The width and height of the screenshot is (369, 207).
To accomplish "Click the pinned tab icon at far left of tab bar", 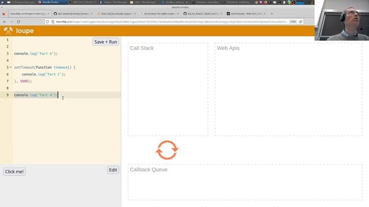I will pyautogui.click(x=3, y=14).
